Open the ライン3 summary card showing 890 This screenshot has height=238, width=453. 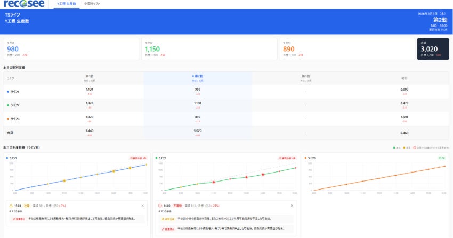(x=347, y=49)
